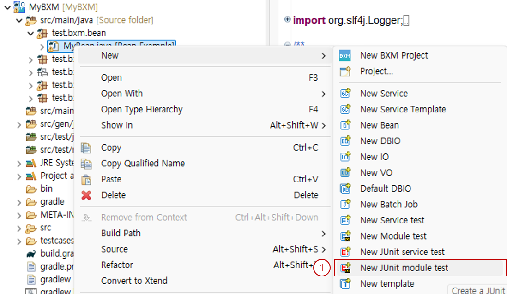Click the New DBIO icon
The width and height of the screenshot is (507, 294).
[345, 141]
